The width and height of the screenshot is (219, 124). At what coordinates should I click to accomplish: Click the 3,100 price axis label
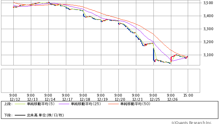click(208, 55)
